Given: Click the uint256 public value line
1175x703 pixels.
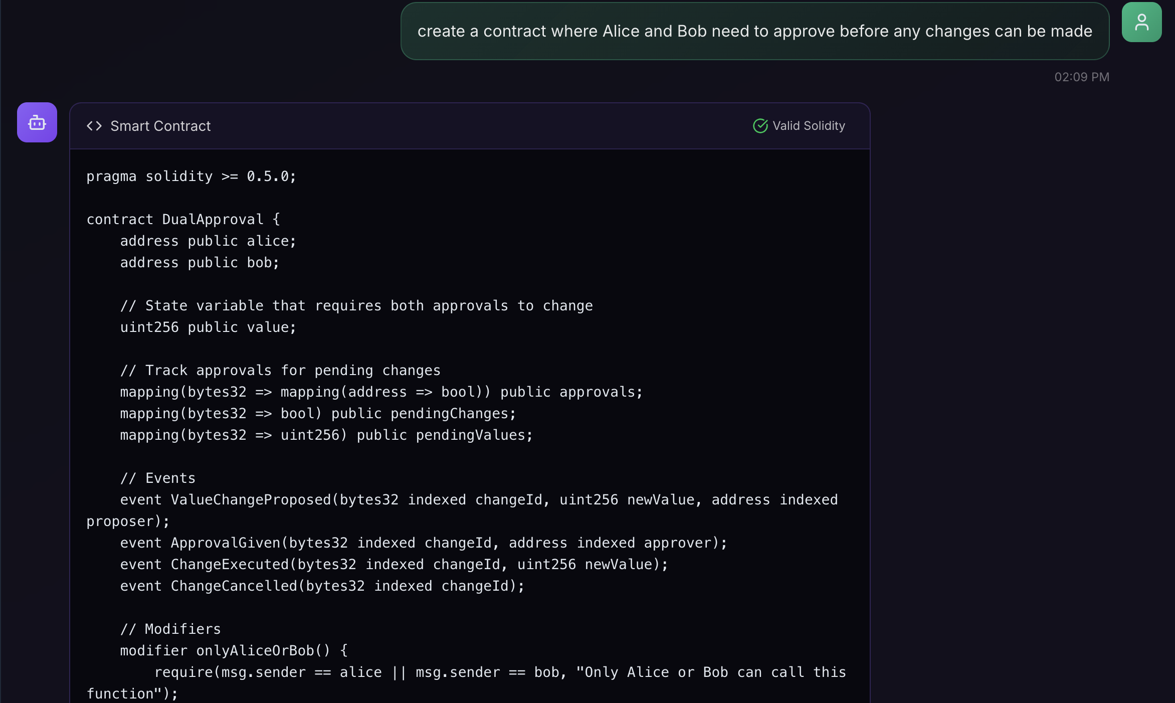Looking at the screenshot, I should point(209,327).
